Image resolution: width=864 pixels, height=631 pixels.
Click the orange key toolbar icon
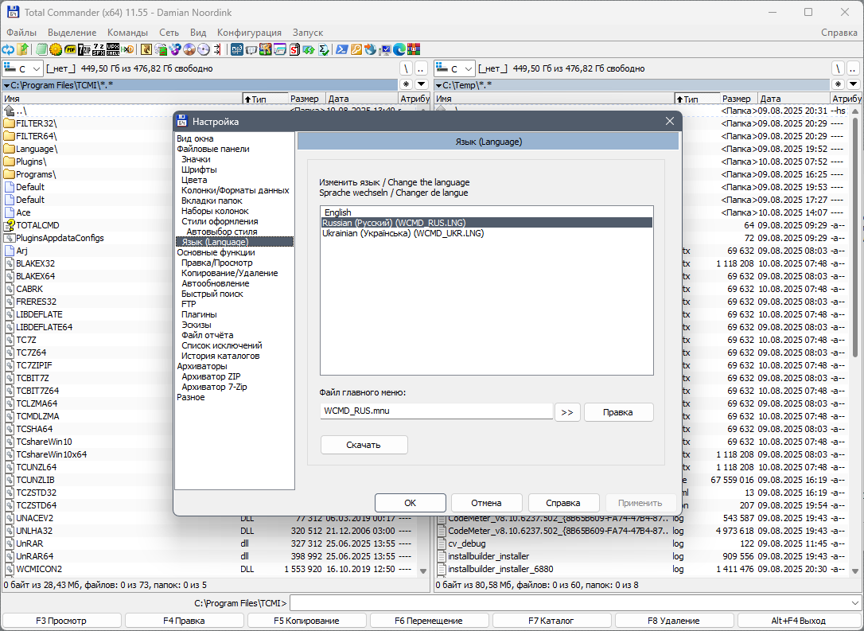[x=356, y=49]
